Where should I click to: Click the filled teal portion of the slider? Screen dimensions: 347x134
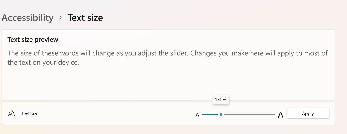(x=209, y=114)
